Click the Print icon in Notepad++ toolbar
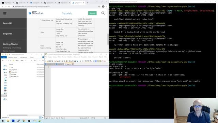Image resolution: width=218 pixels, height=123 pixels. (x=59, y=61)
